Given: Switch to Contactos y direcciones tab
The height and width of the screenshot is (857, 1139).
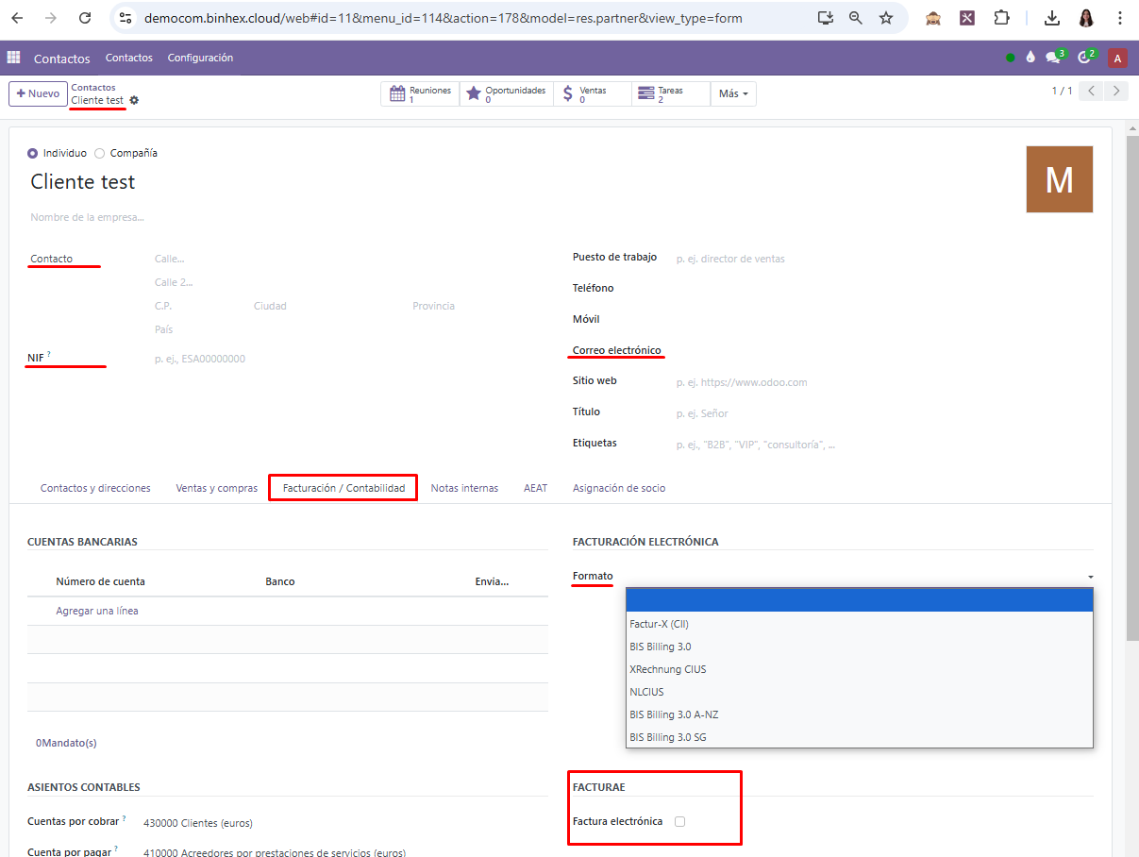Looking at the screenshot, I should 95,488.
